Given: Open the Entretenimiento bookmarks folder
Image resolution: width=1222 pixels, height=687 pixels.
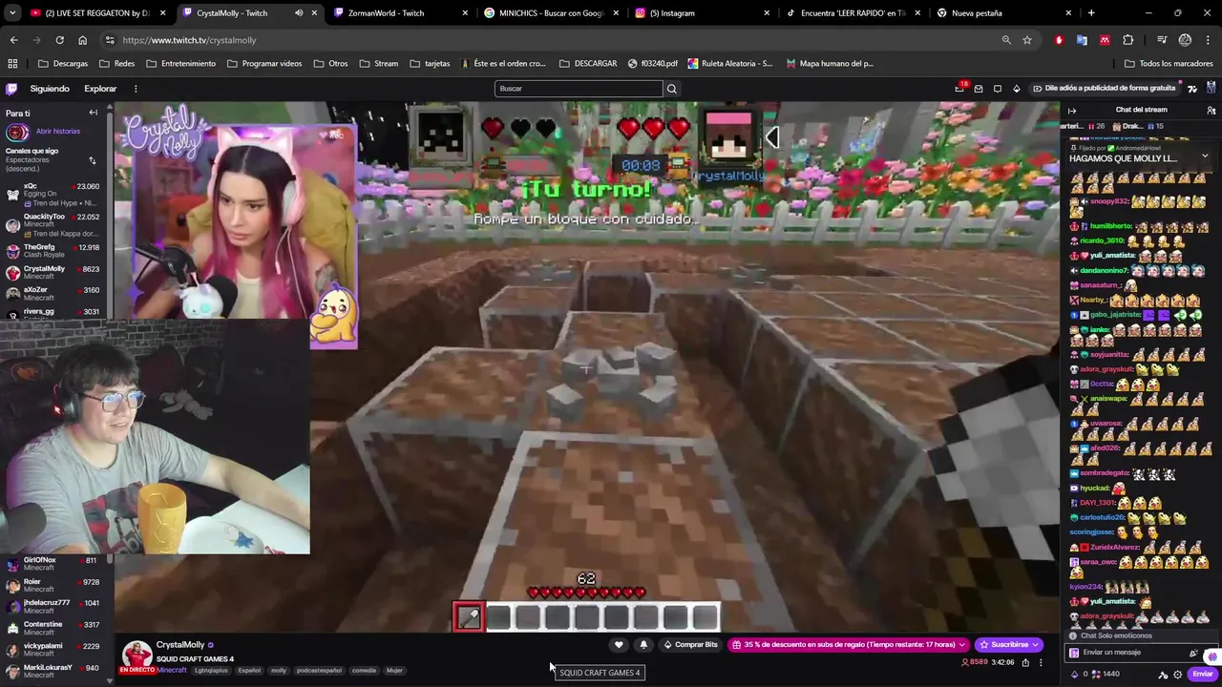Looking at the screenshot, I should coord(181,64).
